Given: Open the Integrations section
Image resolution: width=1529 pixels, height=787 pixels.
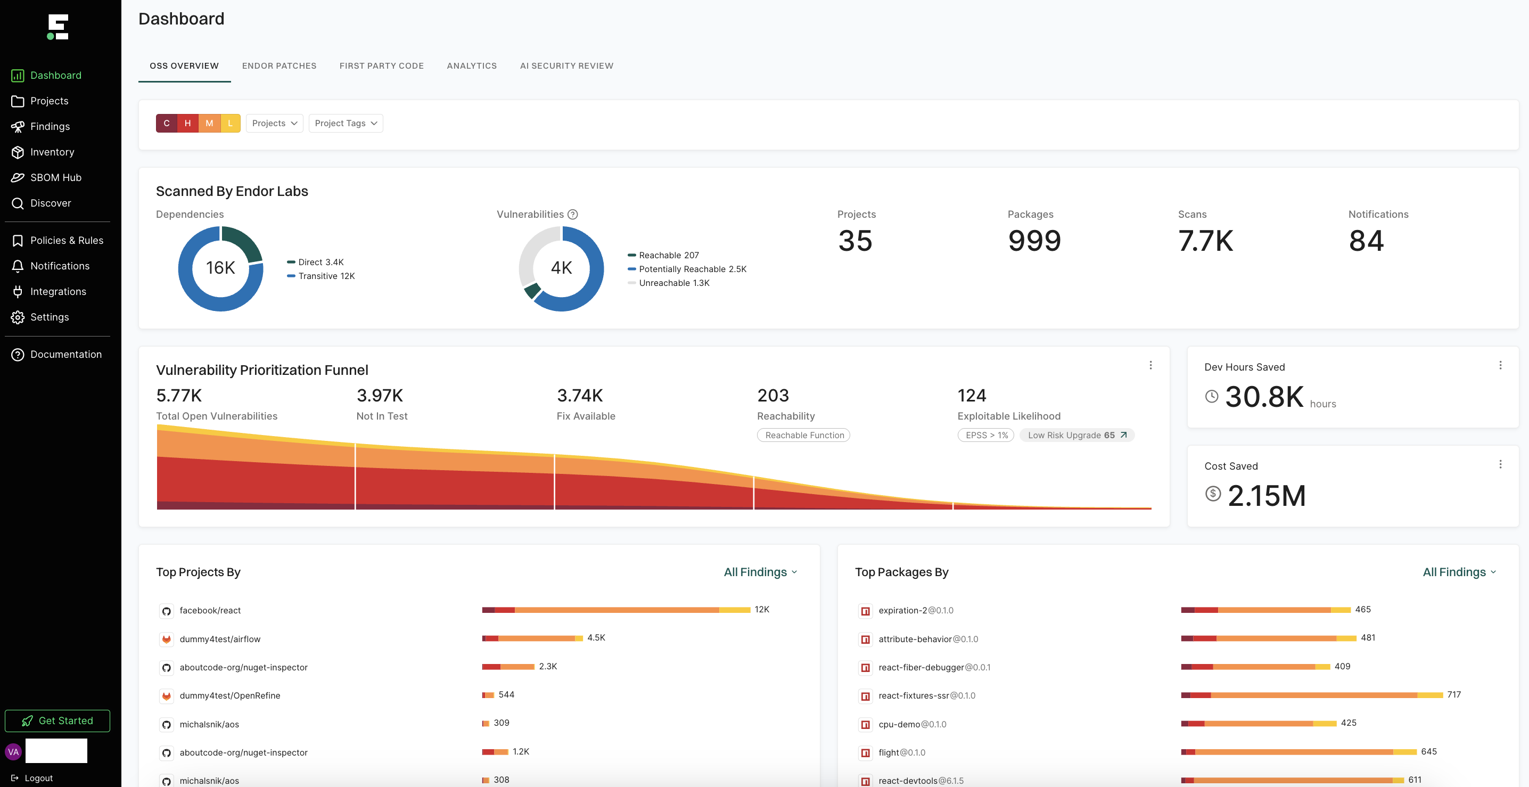Looking at the screenshot, I should pyautogui.click(x=58, y=291).
